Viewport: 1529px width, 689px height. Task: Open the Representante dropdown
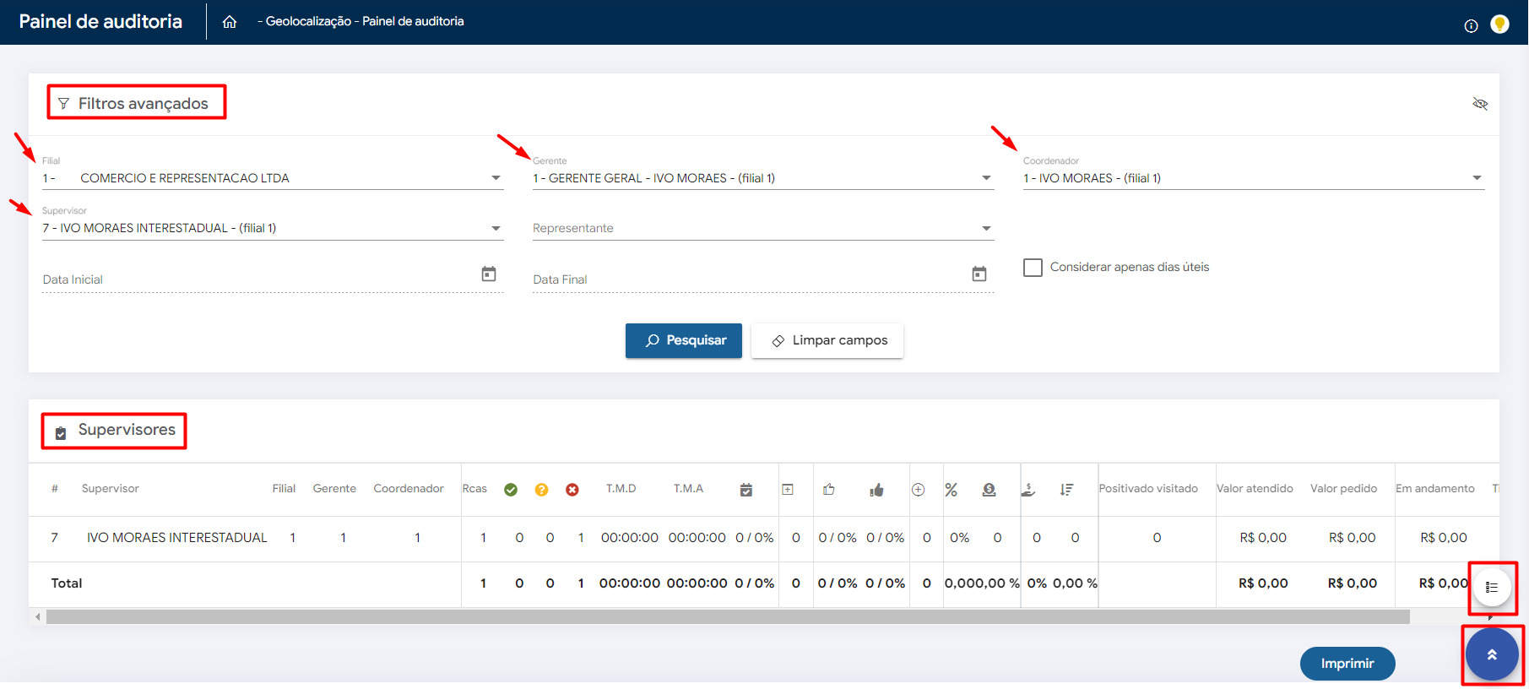986,229
